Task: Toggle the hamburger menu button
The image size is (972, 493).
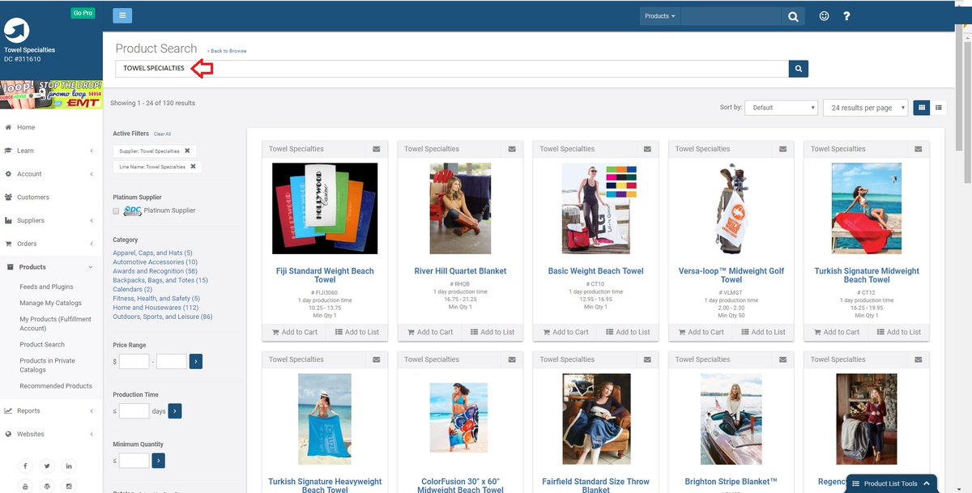Action: pyautogui.click(x=122, y=15)
